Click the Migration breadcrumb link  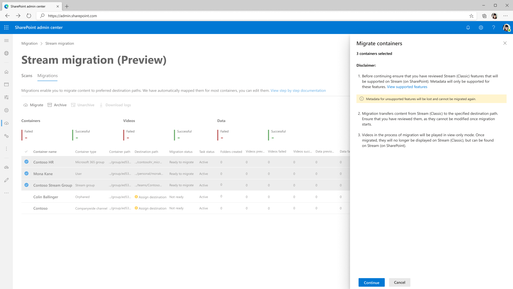[29, 43]
